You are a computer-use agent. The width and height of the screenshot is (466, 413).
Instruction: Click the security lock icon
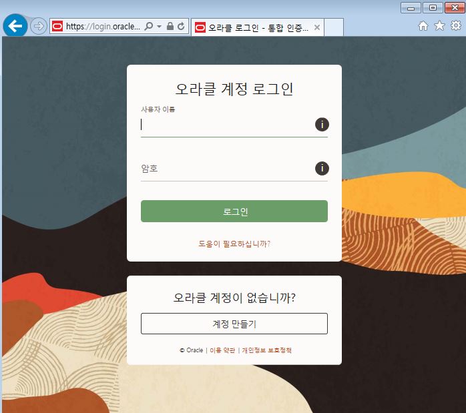[170, 26]
